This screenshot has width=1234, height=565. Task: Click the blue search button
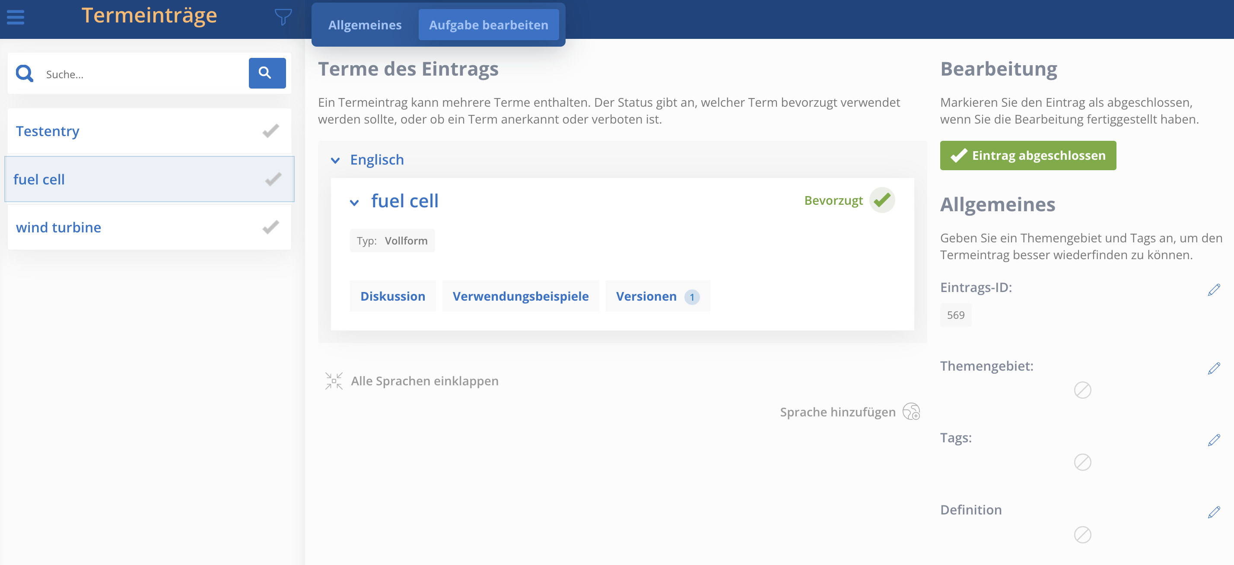(x=267, y=73)
